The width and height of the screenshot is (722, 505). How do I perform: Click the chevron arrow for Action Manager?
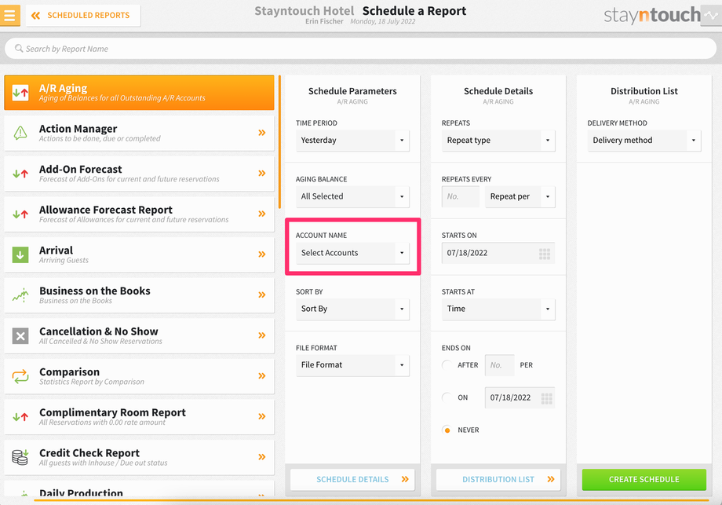point(262,133)
